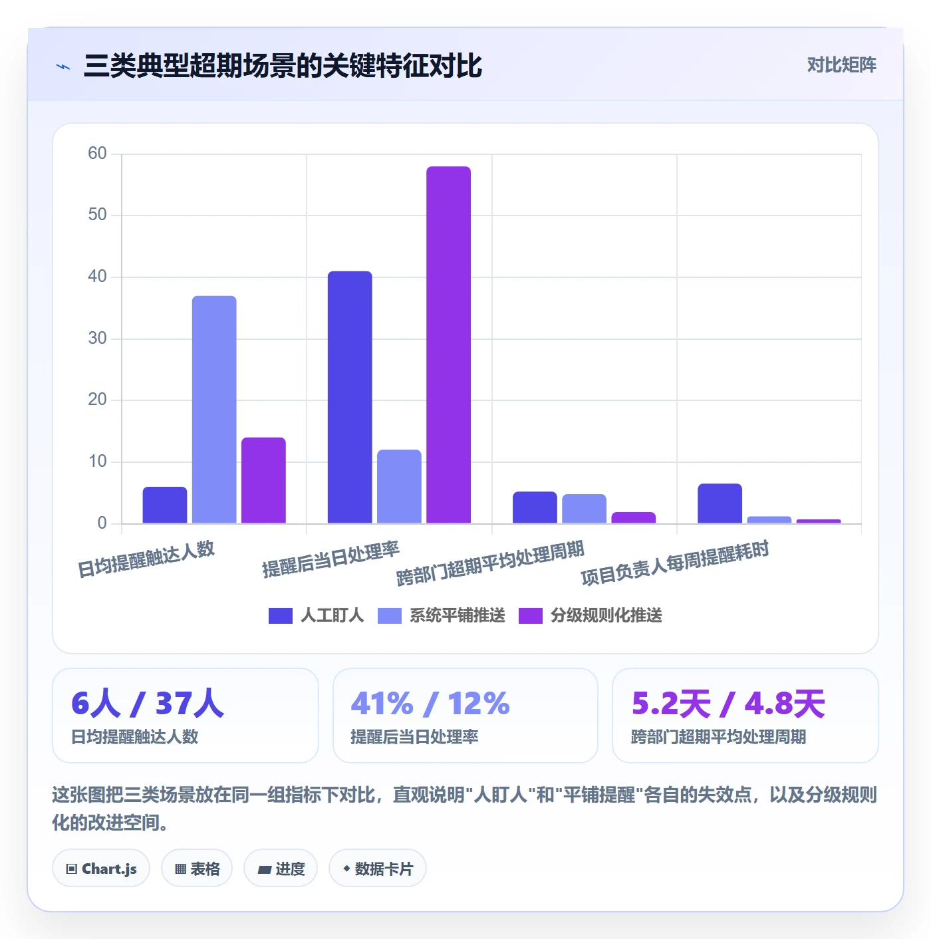
Task: Select the 数据卡片 tag chip
Action: 378,869
